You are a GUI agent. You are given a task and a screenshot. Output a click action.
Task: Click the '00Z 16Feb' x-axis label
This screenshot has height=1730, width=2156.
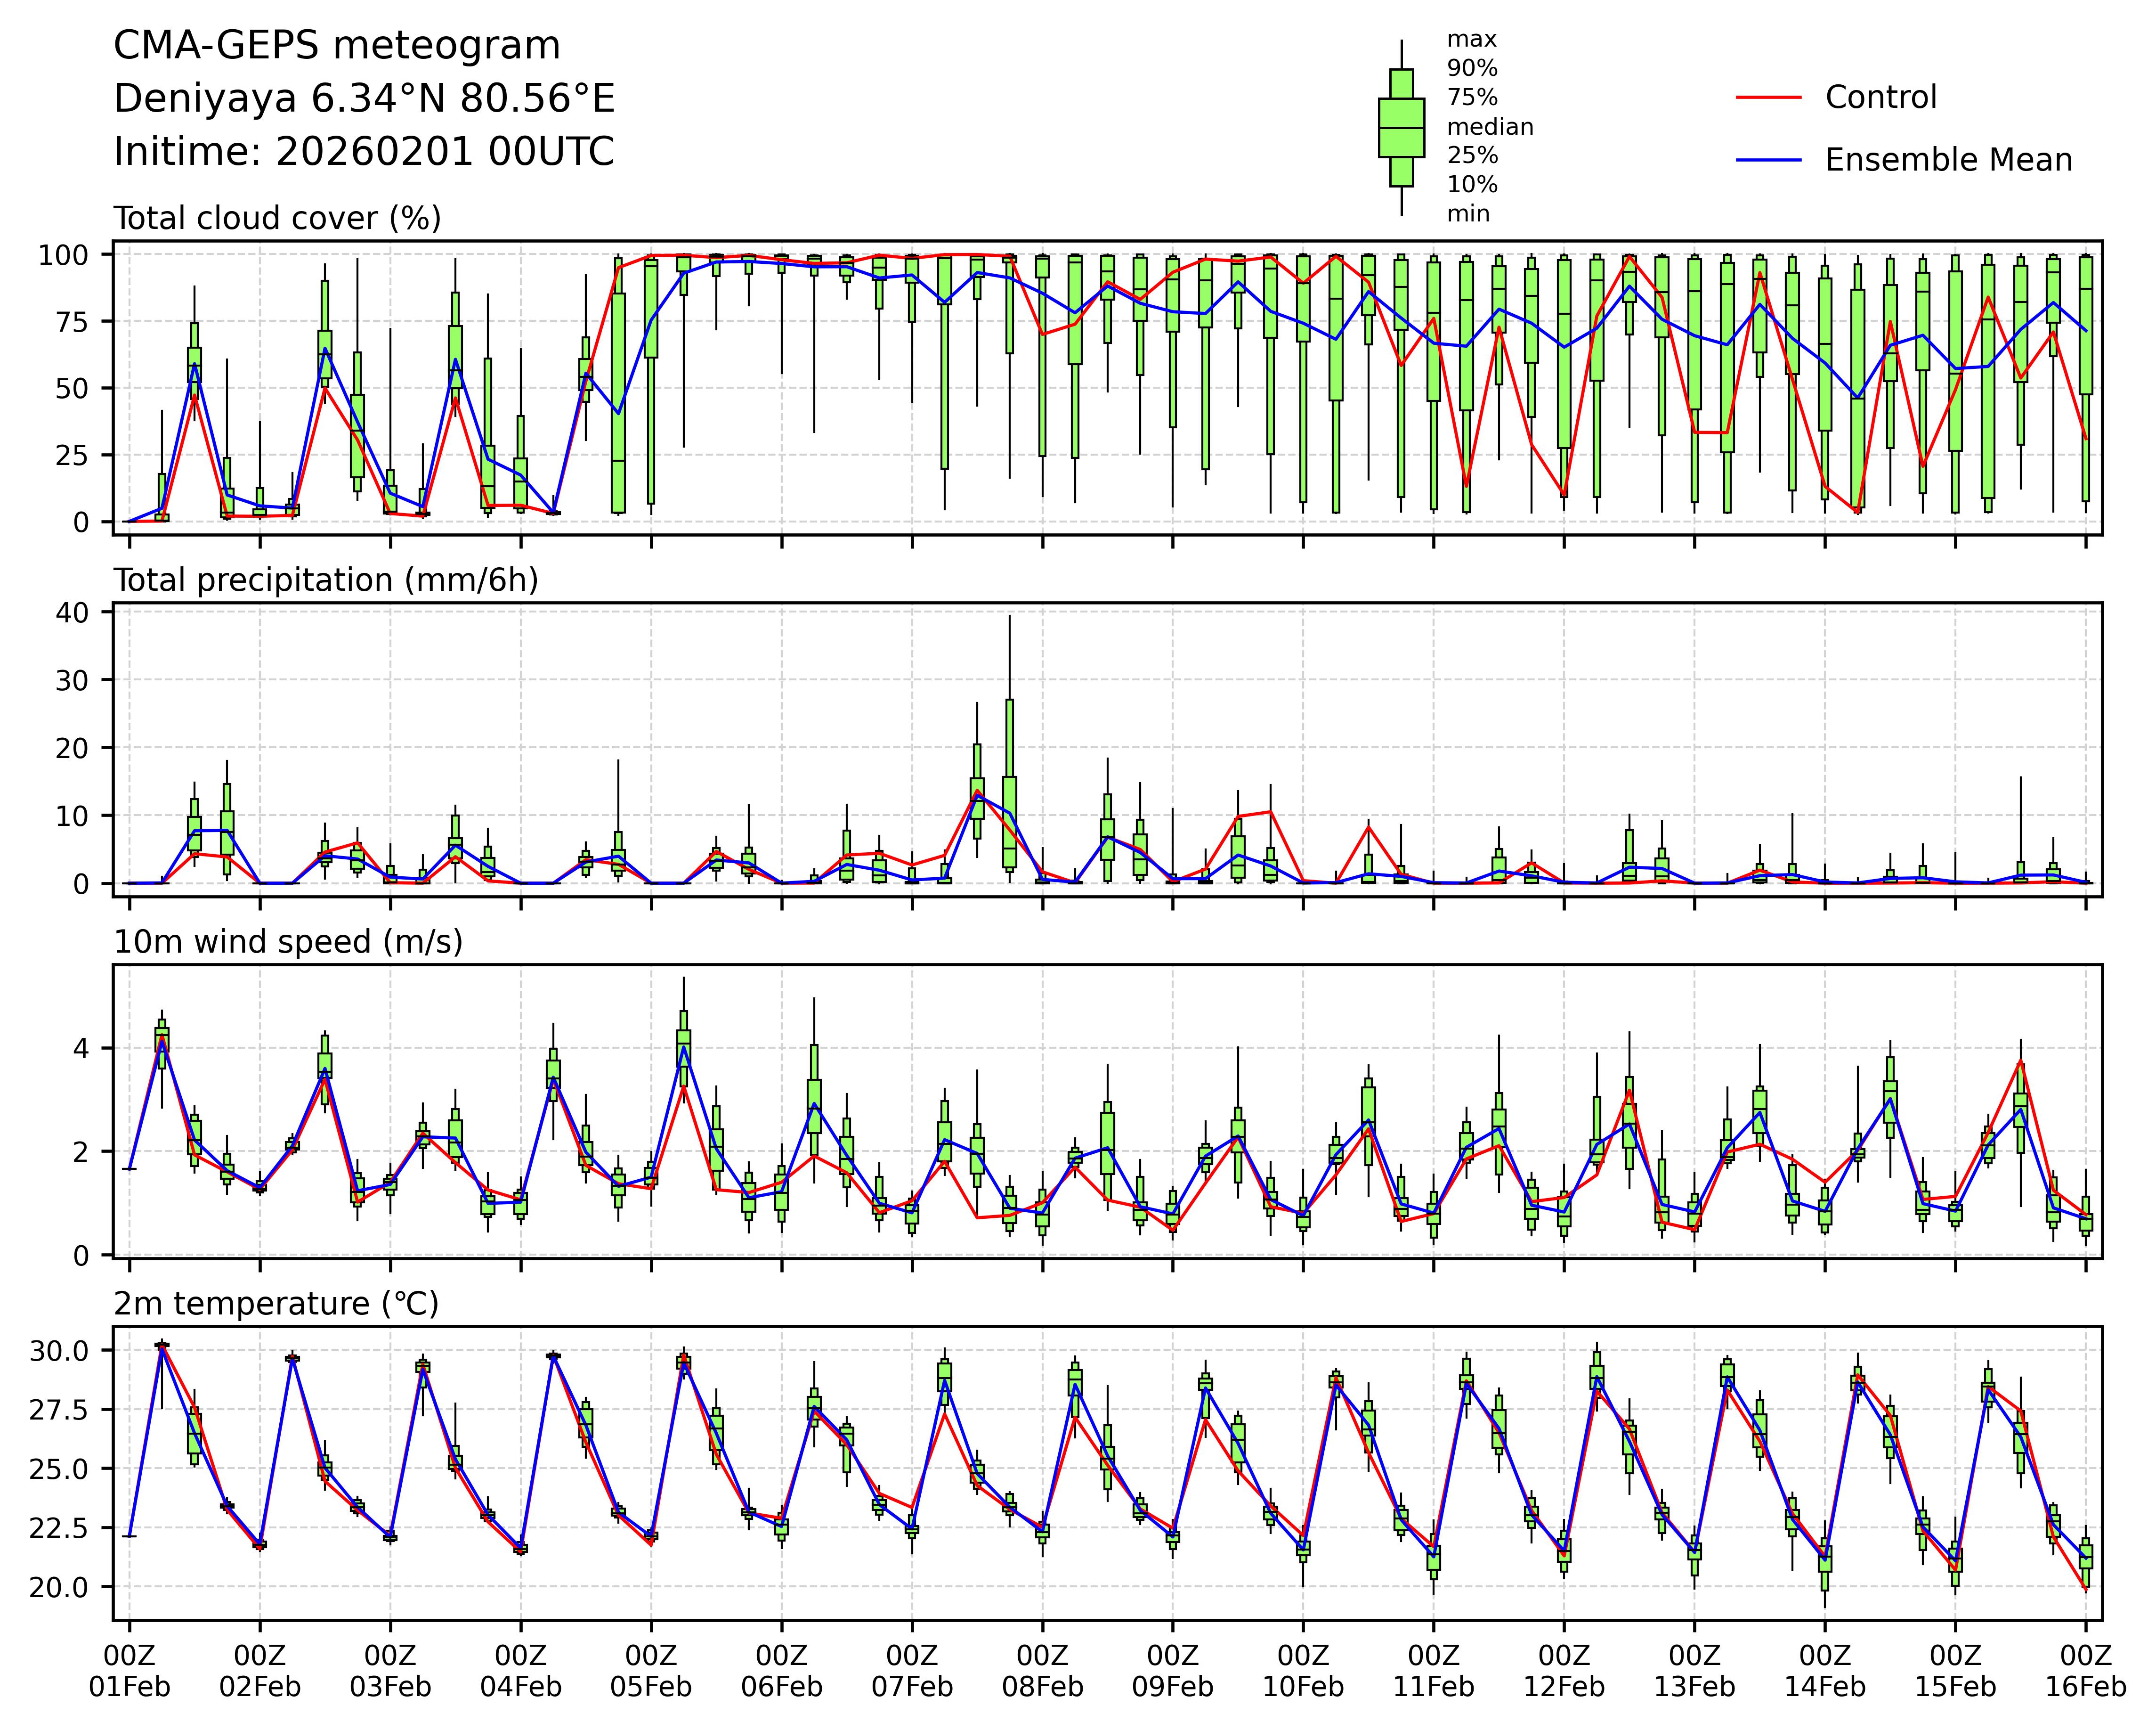coord(2085,1671)
